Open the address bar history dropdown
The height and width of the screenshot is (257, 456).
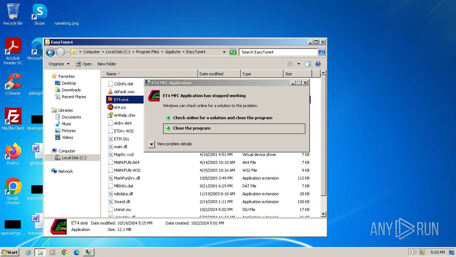tap(224, 52)
